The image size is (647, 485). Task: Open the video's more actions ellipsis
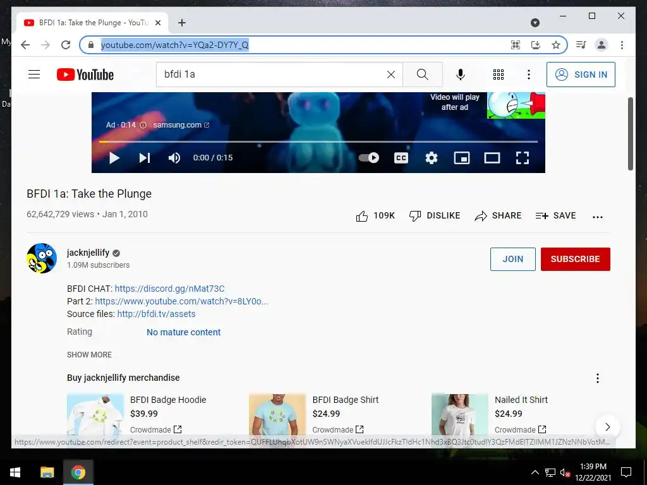click(598, 217)
